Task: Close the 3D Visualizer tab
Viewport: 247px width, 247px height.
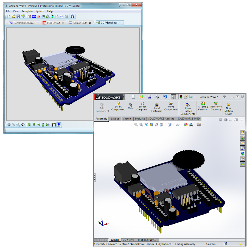Action: pos(120,23)
